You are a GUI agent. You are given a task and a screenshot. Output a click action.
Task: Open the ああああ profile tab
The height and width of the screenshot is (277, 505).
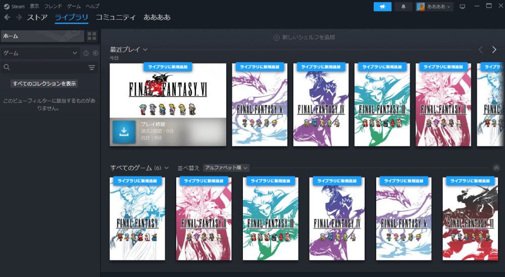click(x=157, y=17)
